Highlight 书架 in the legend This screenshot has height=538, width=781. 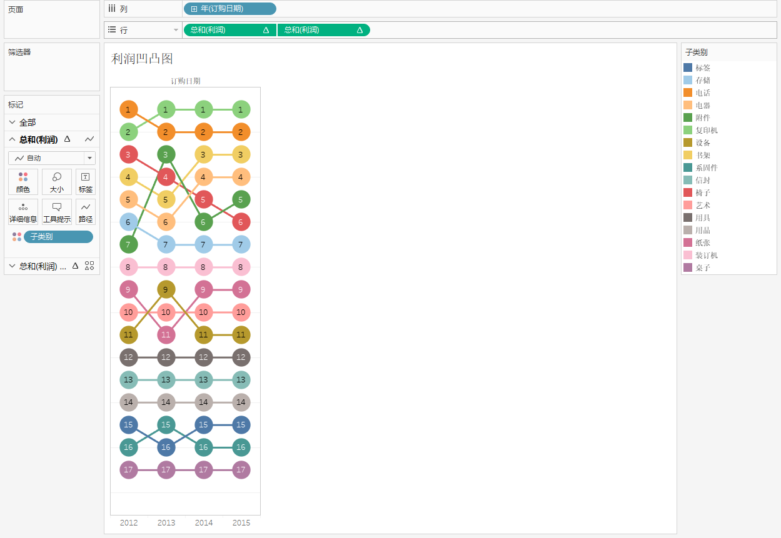coord(703,155)
